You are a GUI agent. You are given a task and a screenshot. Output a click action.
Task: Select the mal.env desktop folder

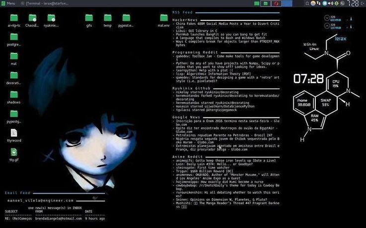click(x=164, y=20)
